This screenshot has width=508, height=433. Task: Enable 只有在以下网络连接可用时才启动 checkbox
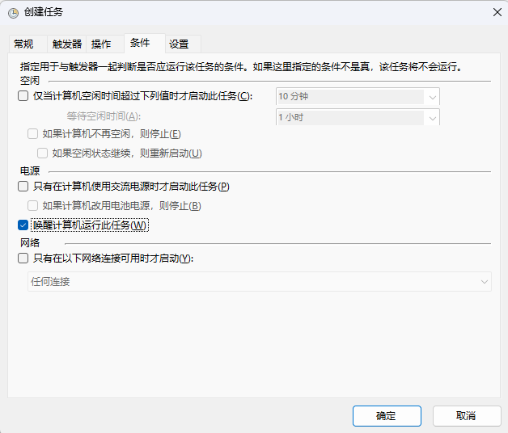coord(23,259)
